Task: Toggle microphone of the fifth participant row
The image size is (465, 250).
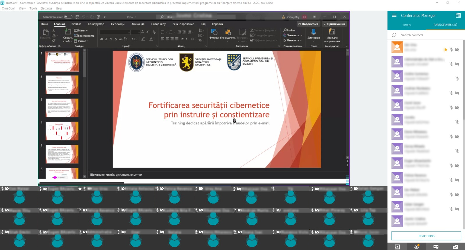Action: point(451,108)
